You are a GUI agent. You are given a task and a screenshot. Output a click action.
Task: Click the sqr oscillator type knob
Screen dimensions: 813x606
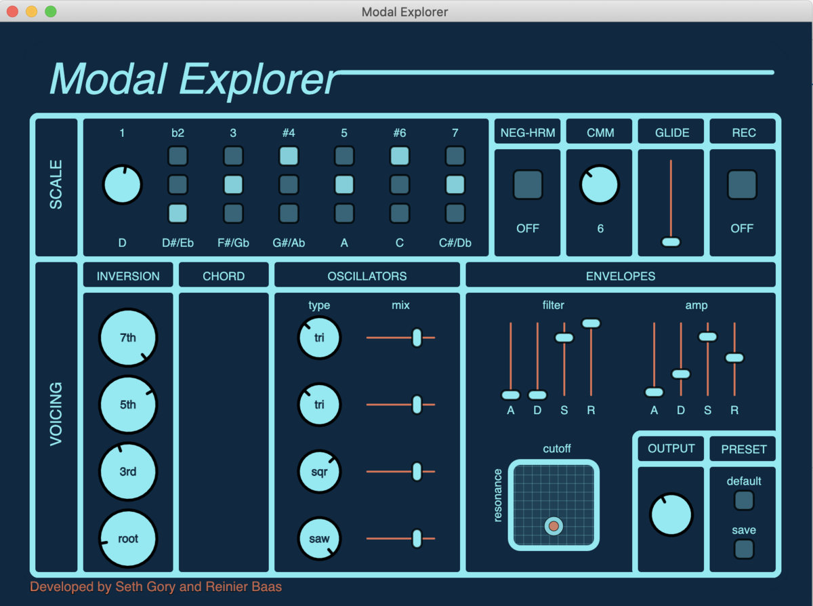[x=319, y=472]
